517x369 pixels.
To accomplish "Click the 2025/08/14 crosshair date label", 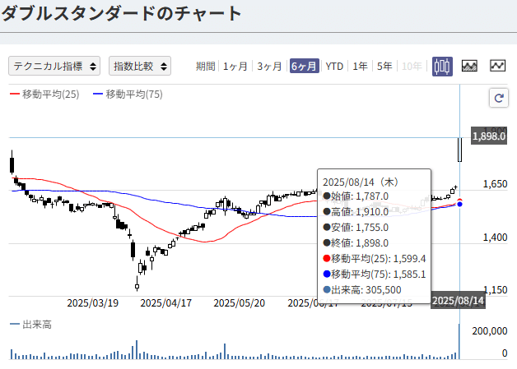I will coord(458,301).
